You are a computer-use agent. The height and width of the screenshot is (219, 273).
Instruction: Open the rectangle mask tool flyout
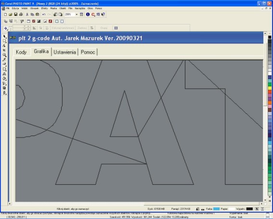pyautogui.click(x=4, y=41)
